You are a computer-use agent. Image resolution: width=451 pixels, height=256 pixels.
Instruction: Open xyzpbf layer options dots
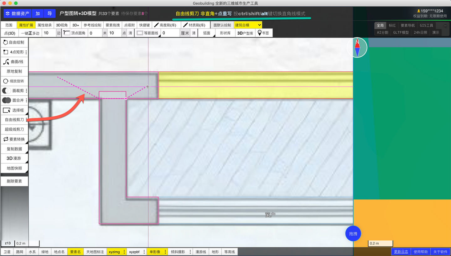point(144,252)
